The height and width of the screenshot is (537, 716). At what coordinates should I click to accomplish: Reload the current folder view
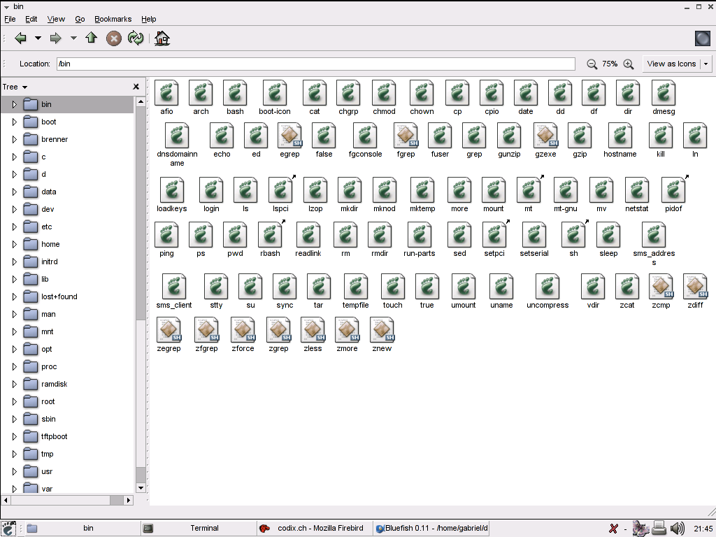136,38
